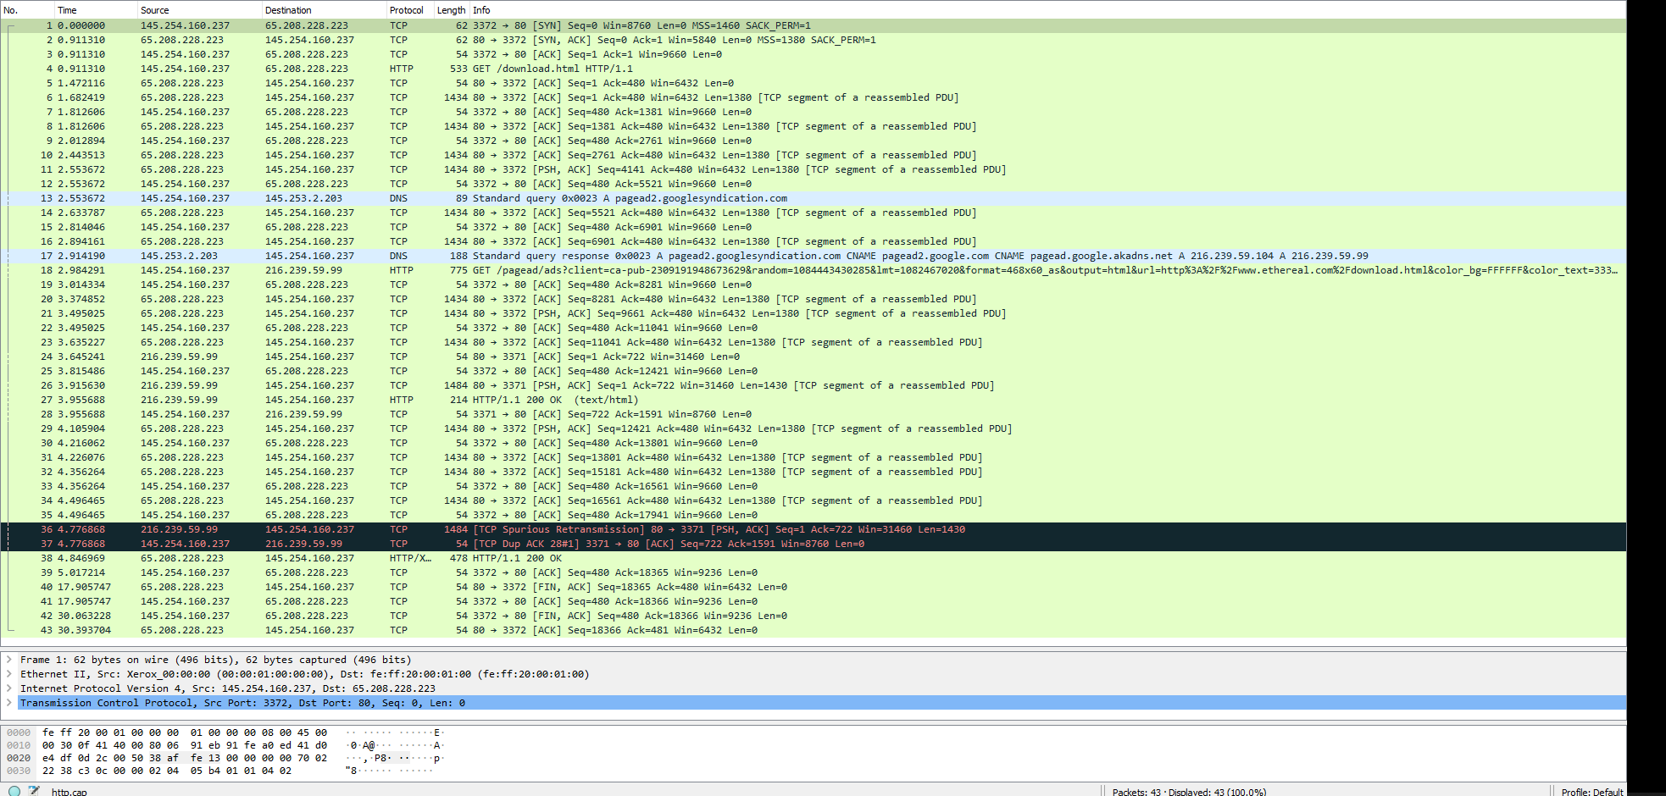
Task: Select packet 26 PSH, ACK from 216.239.59.99
Action: pyautogui.click(x=814, y=385)
